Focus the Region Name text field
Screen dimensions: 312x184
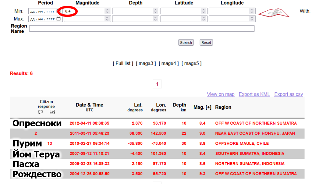pyautogui.click(x=142, y=29)
